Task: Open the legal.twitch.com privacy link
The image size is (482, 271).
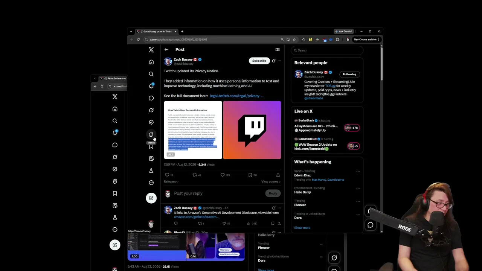Action: click(236, 96)
